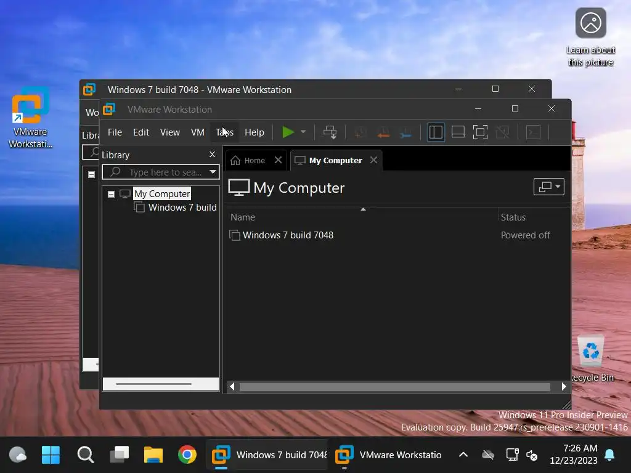Image resolution: width=631 pixels, height=473 pixels.
Task: Open the View menu
Action: click(170, 132)
